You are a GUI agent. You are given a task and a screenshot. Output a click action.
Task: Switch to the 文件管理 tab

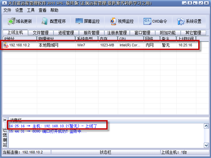pos(40,33)
